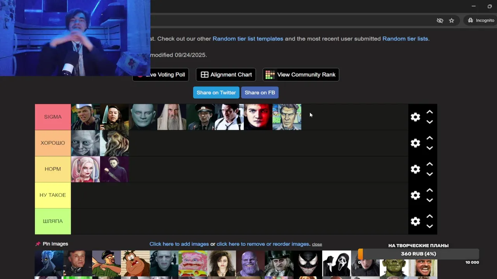The image size is (497, 279).
Task: Select blue bald head image in SIGMA row
Action: (143, 117)
